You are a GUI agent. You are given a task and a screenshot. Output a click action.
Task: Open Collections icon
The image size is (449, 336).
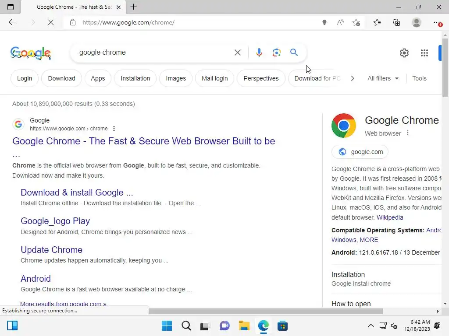pyautogui.click(x=396, y=22)
